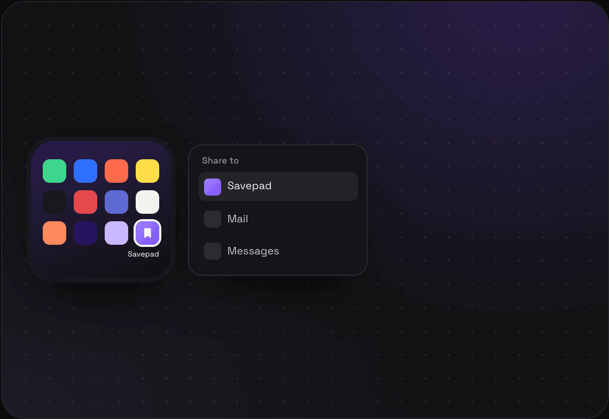This screenshot has width=609, height=419.
Task: Tap the indigo app icon in the middle row
Action: 116,201
